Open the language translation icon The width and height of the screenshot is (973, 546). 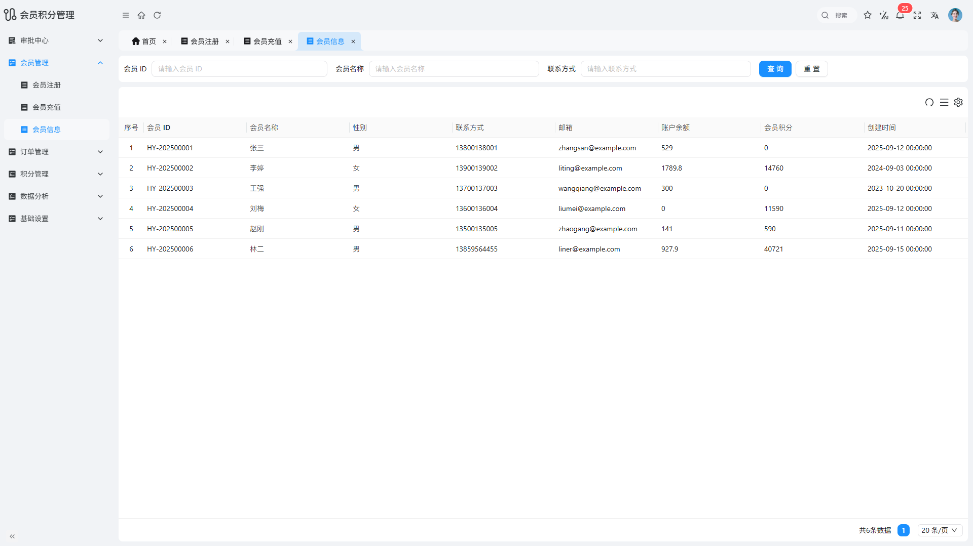point(934,15)
